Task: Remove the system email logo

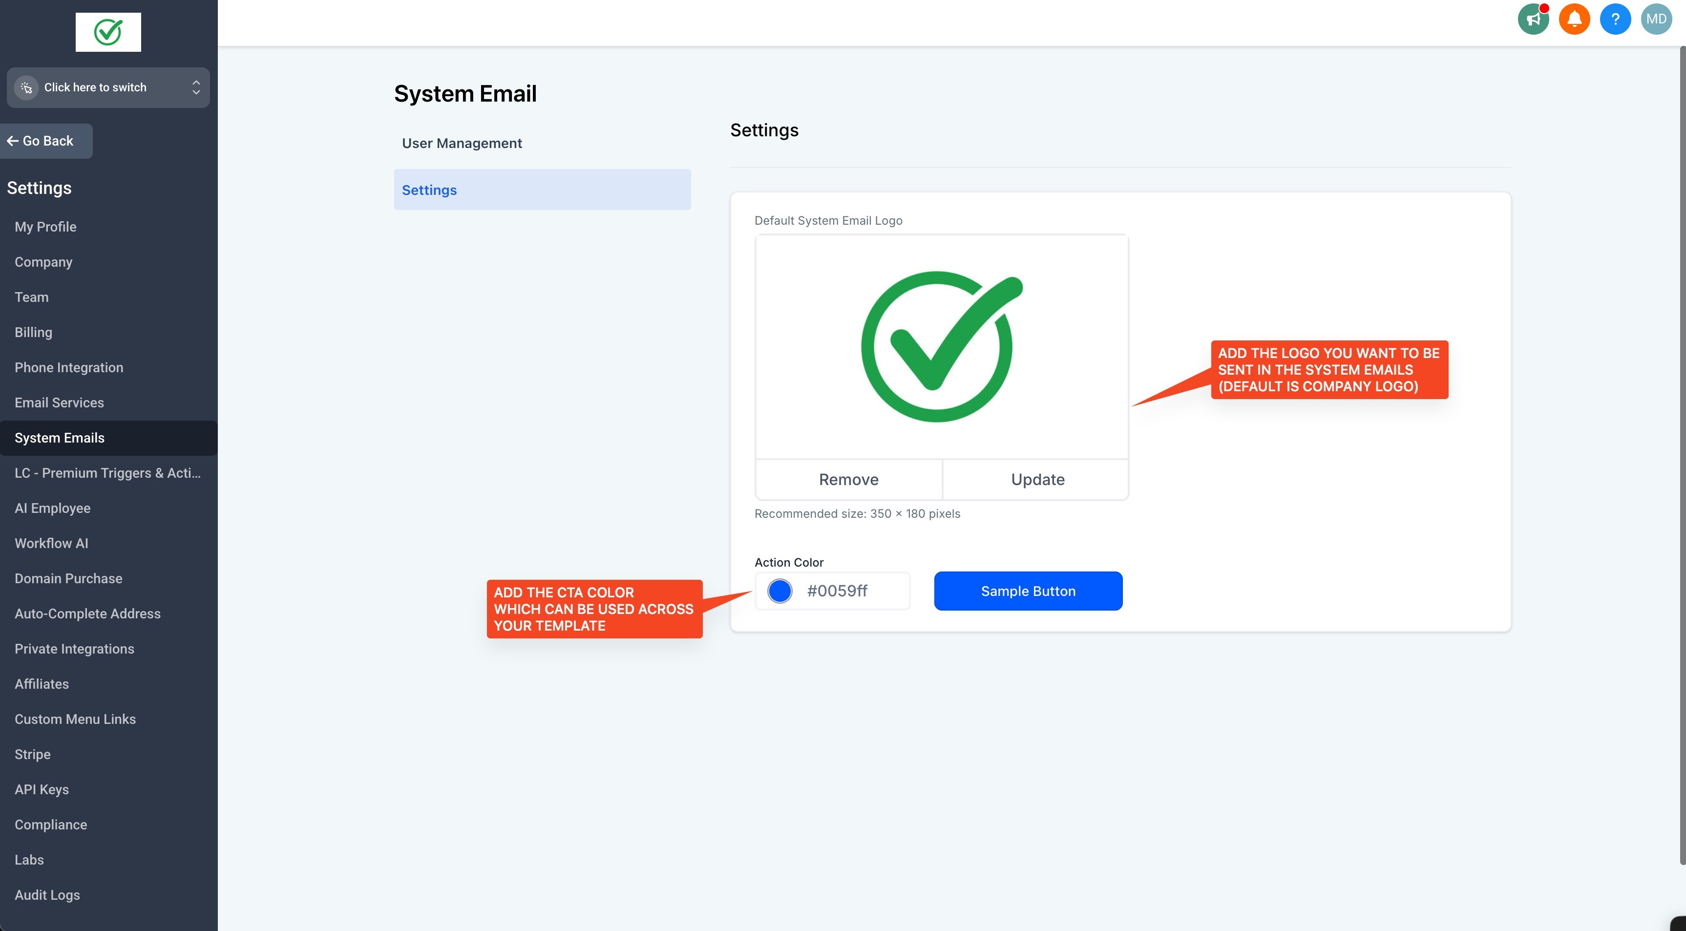Action: [848, 479]
